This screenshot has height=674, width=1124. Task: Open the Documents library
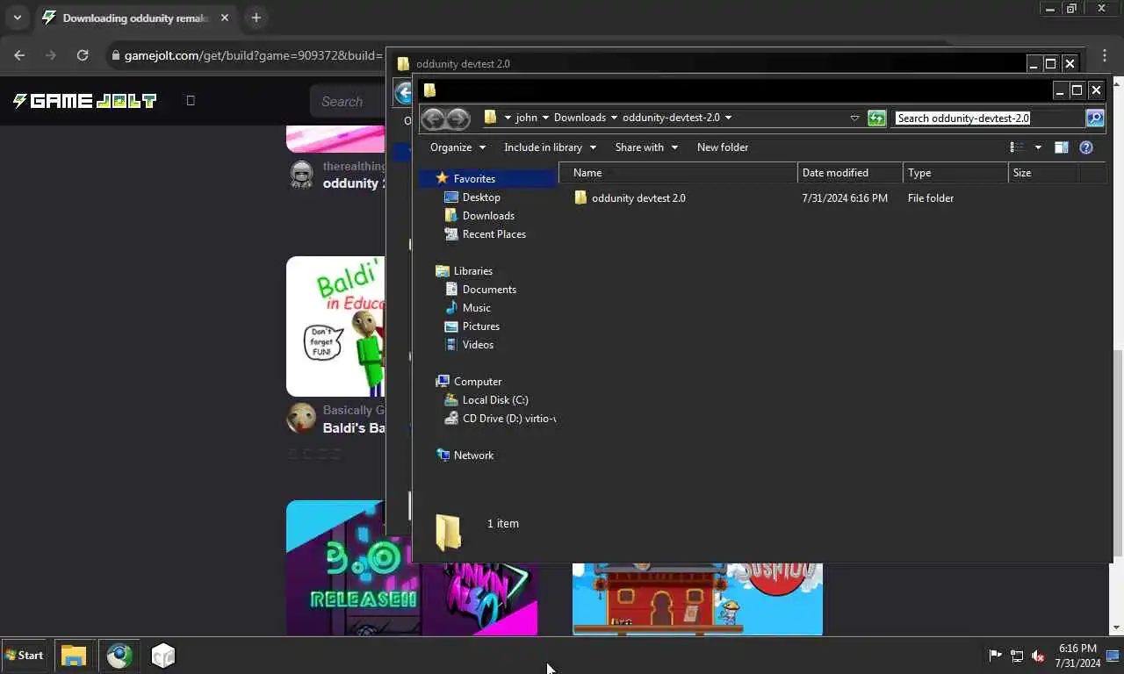[x=489, y=290]
